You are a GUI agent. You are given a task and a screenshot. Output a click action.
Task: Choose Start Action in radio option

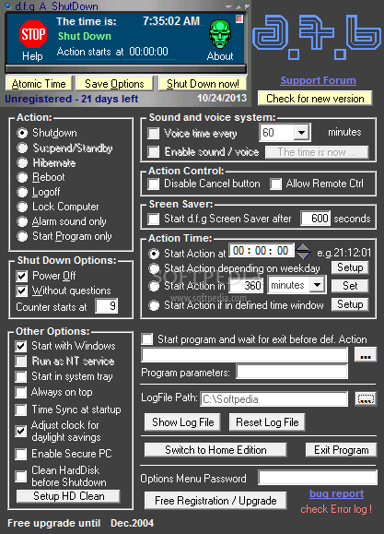pos(154,286)
